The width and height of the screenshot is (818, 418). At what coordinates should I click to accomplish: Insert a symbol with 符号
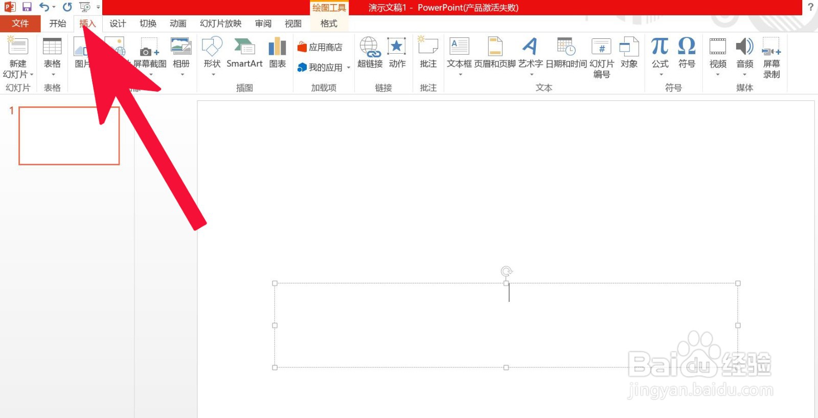[x=687, y=53]
